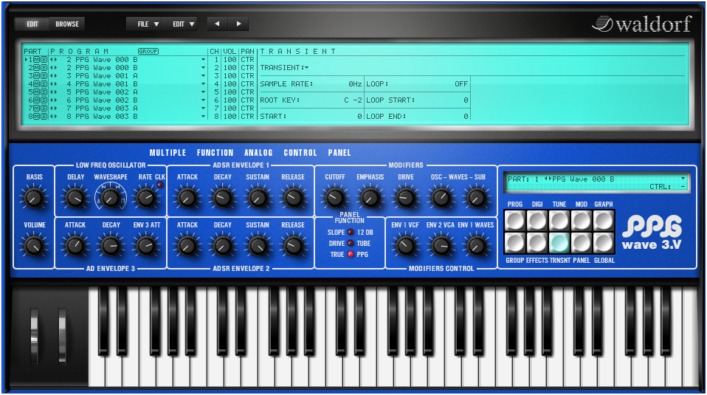Toggle the DRIVE TUBE LED

tap(351, 243)
